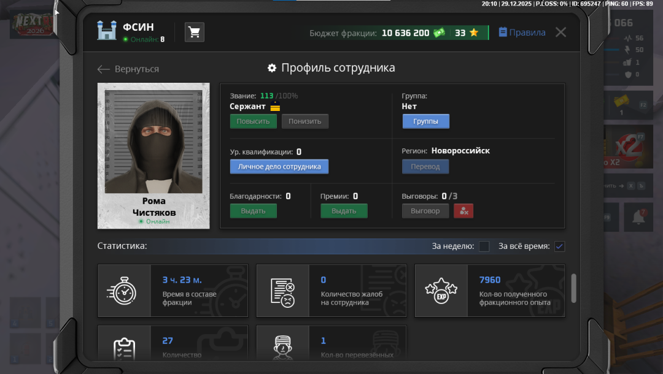The height and width of the screenshot is (374, 663).
Task: Click the employee mugshot photo
Action: 153,142
